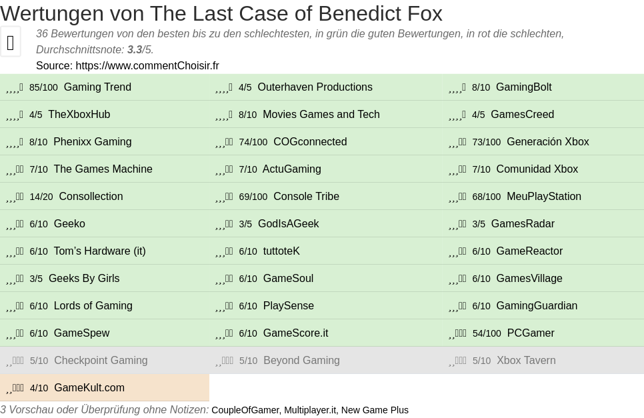The width and height of the screenshot is (644, 418).
Task: Open the Multiplayer.it preview link
Action: pos(309,410)
